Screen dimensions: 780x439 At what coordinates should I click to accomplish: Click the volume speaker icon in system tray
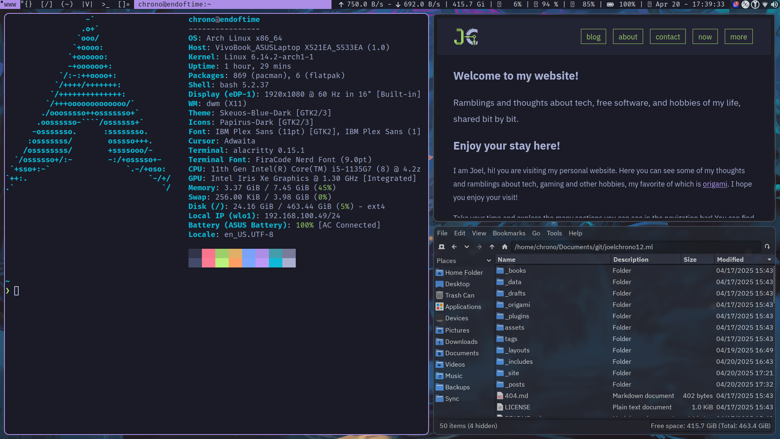point(774,4)
